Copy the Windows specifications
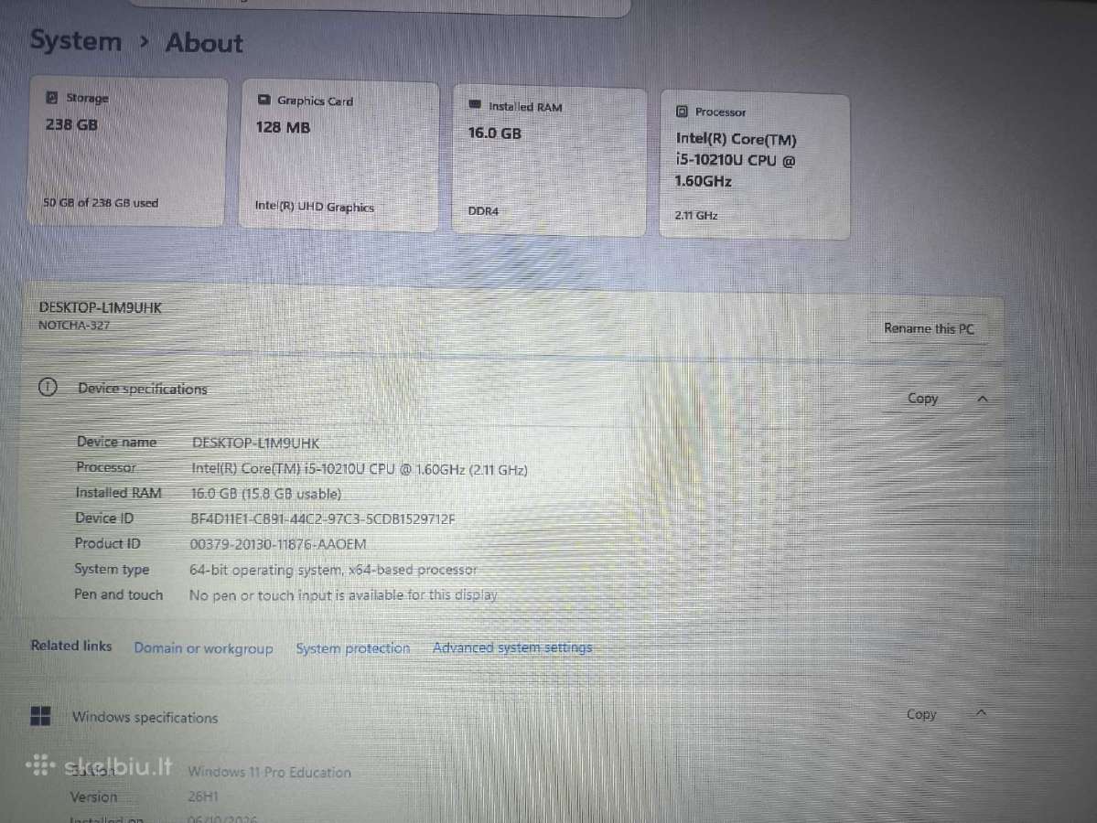The width and height of the screenshot is (1097, 823). coord(920,714)
